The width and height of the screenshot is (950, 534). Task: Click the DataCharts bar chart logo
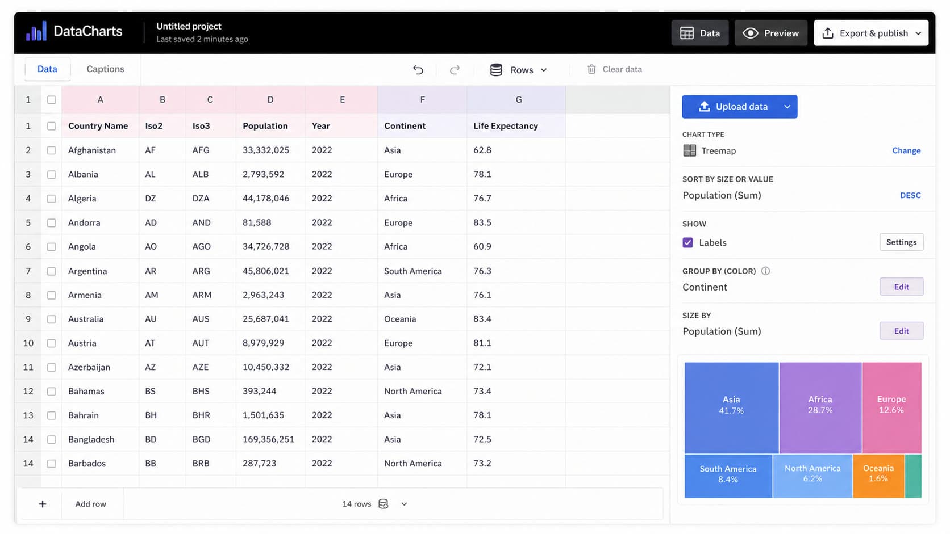[x=36, y=31]
